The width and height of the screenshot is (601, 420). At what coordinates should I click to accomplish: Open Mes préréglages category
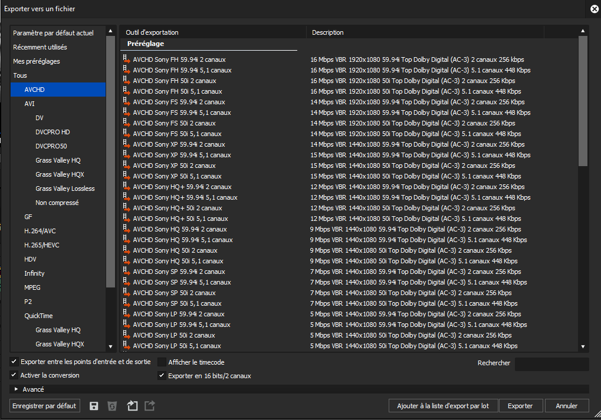point(58,61)
